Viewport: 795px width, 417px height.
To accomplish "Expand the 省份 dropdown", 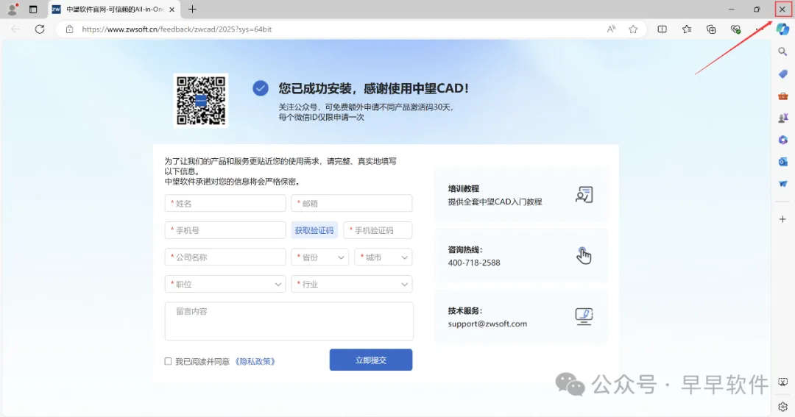I will 320,257.
